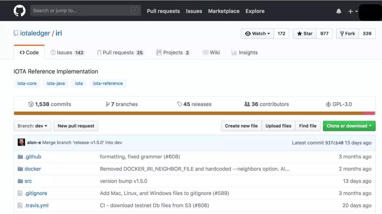Viewport: 382px width, 214px height.
Task: View the 172 watchers count
Action: pos(282,34)
